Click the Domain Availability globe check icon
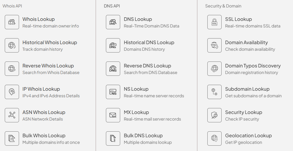 (x=214, y=45)
